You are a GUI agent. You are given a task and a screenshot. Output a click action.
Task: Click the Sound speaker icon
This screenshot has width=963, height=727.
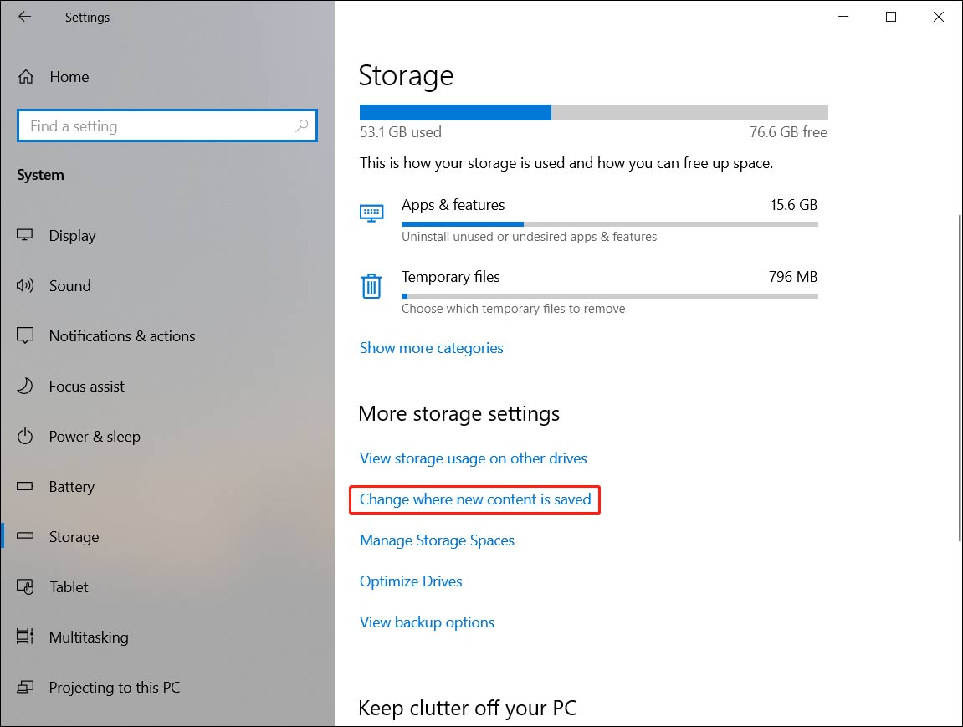26,286
